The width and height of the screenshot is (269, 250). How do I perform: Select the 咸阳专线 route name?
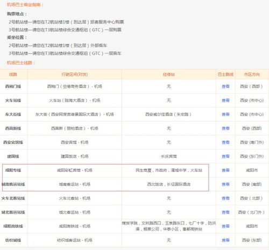click(x=13, y=170)
